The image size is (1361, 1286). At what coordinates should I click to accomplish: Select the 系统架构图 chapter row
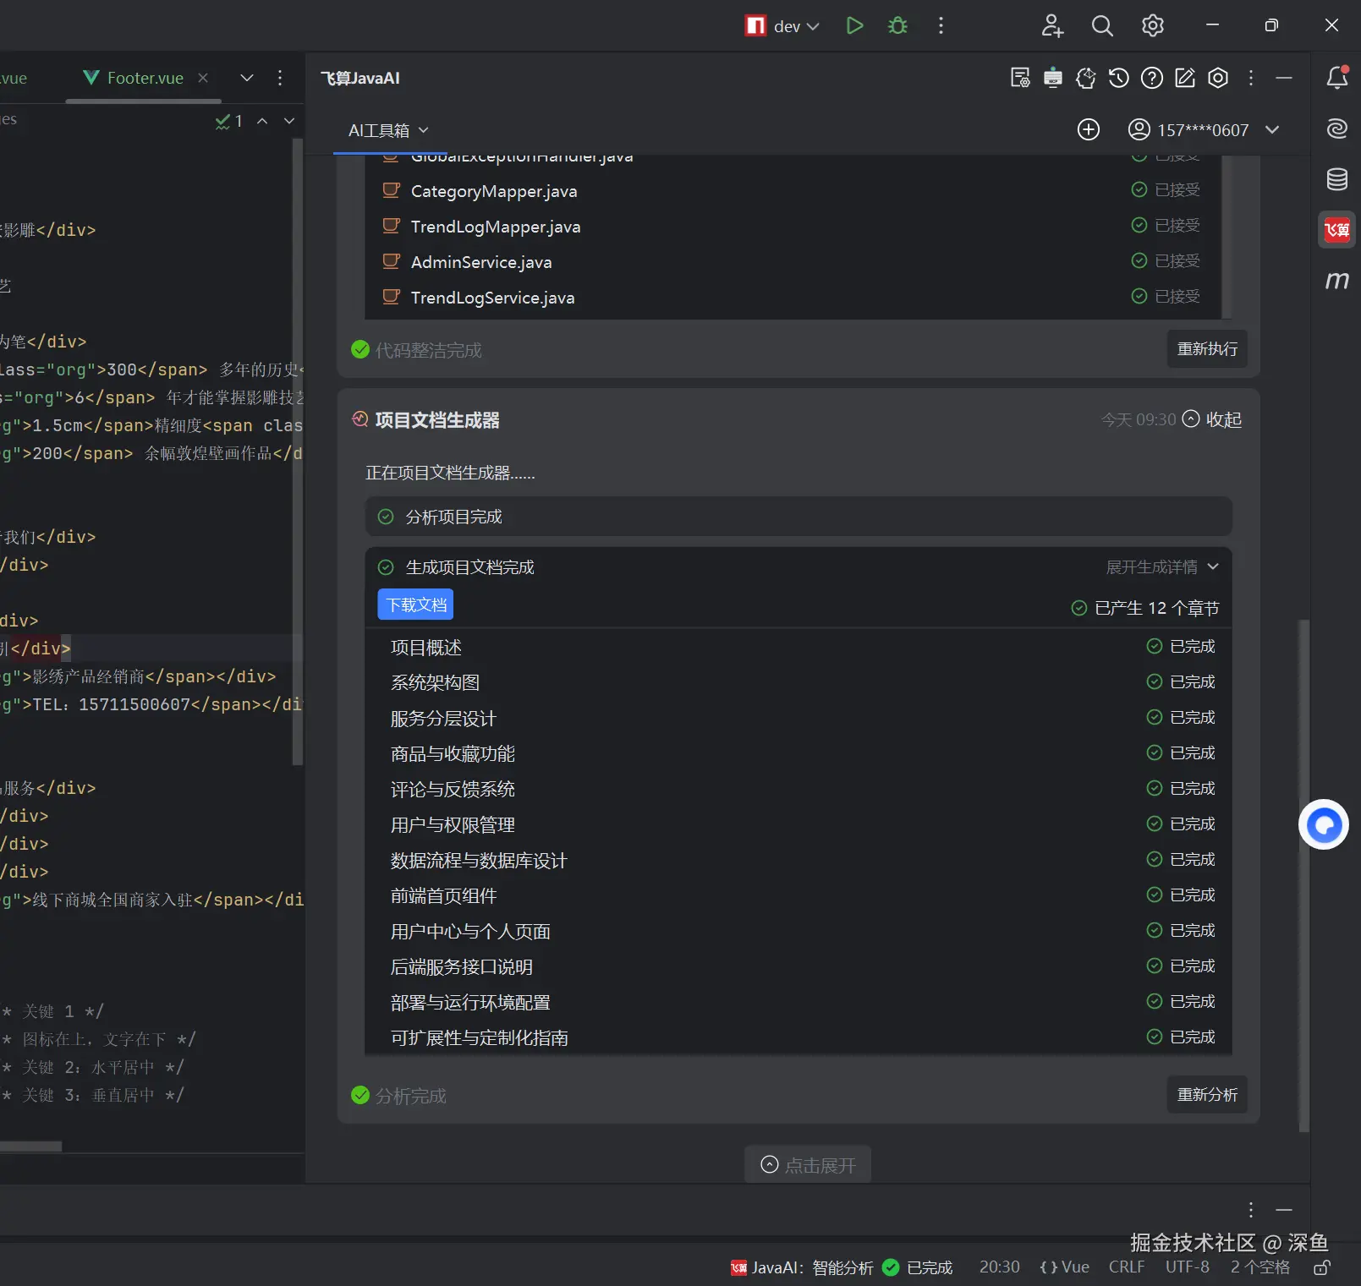[798, 682]
